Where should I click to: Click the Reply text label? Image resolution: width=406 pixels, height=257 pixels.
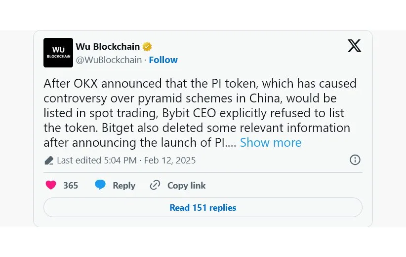(x=123, y=186)
